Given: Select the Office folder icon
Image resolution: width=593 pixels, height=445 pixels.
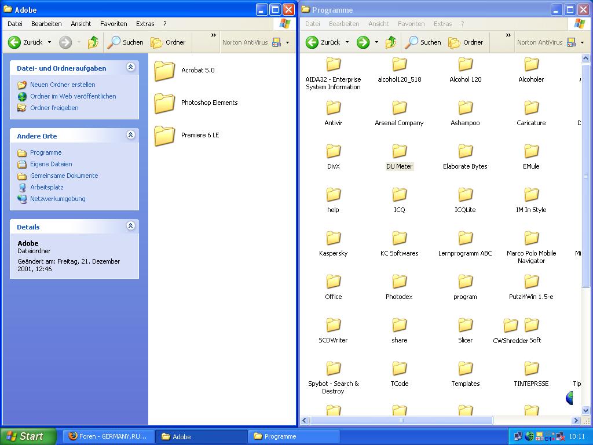Looking at the screenshot, I should click(x=333, y=282).
